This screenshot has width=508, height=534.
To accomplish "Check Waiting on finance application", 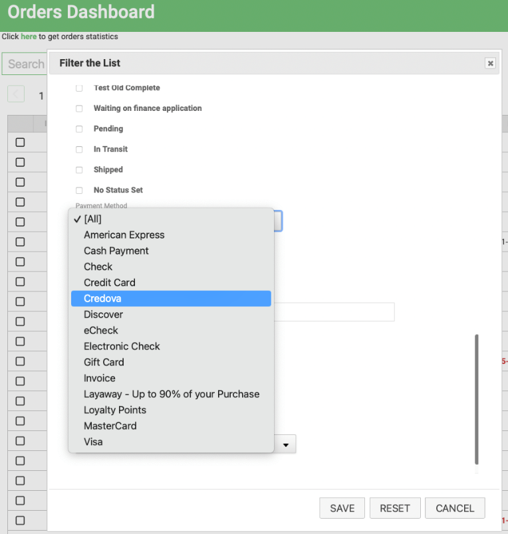I will 79,108.
